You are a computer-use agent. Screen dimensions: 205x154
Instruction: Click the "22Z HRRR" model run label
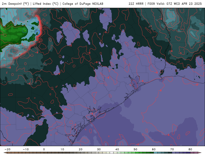pos(136,4)
